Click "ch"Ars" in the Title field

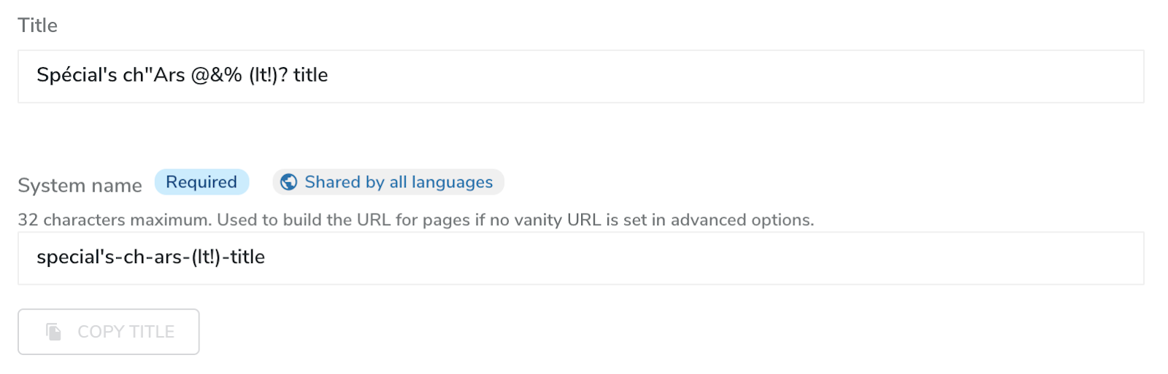(x=153, y=75)
